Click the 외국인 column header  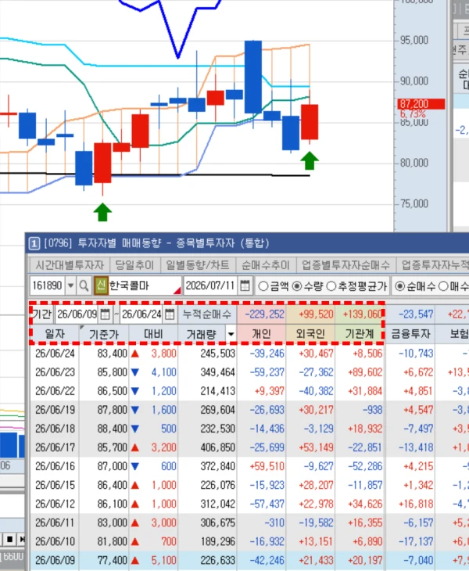[310, 334]
